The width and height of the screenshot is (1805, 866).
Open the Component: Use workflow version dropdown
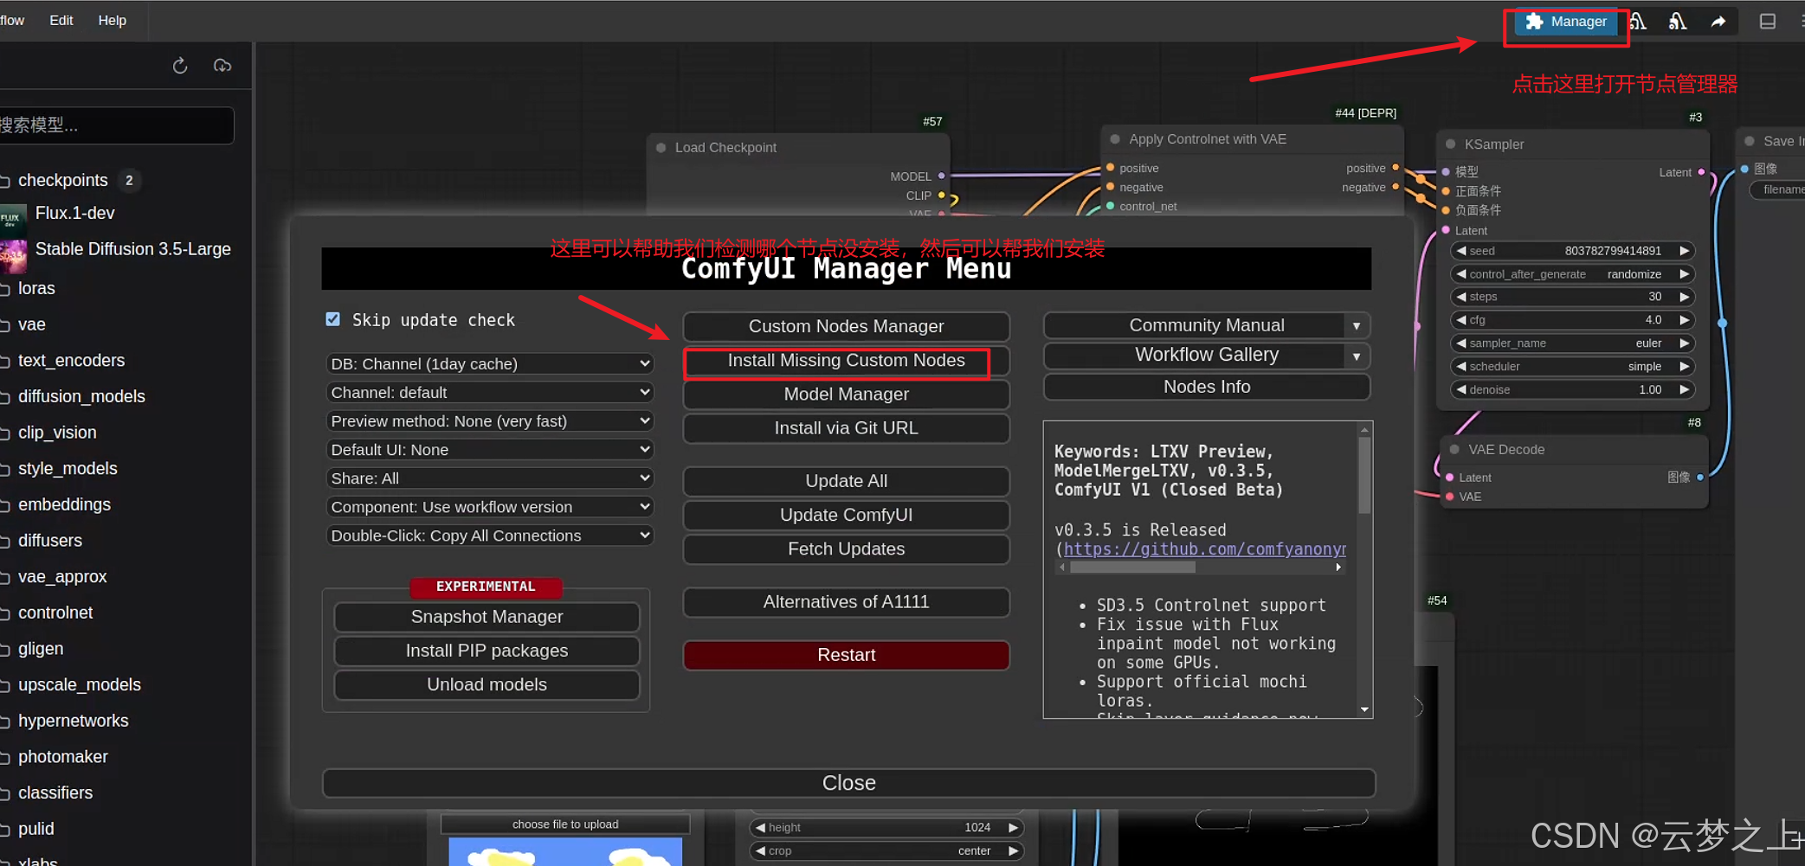490,507
